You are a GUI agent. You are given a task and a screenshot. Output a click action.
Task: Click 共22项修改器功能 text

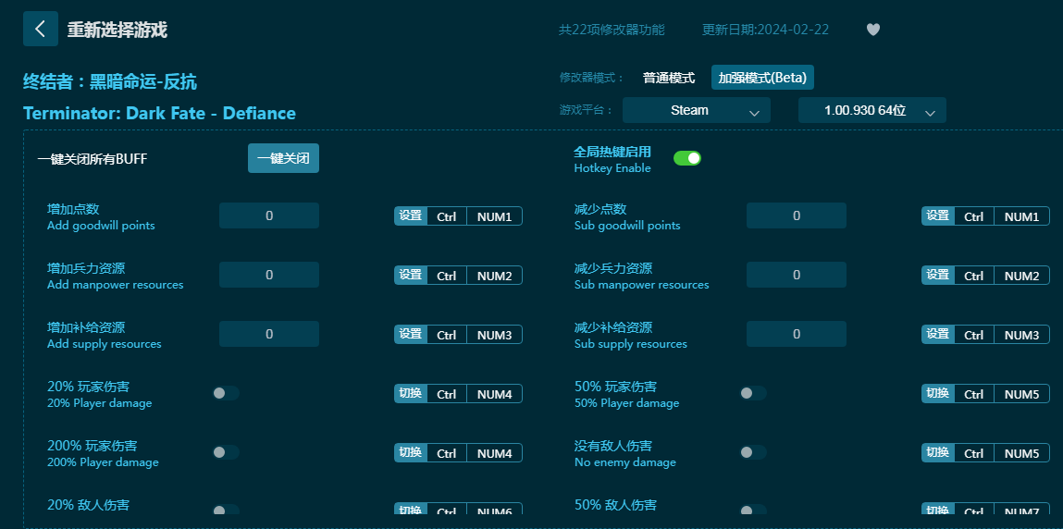coord(612,30)
